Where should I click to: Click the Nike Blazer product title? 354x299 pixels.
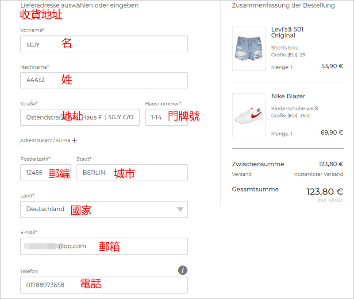[x=288, y=96]
